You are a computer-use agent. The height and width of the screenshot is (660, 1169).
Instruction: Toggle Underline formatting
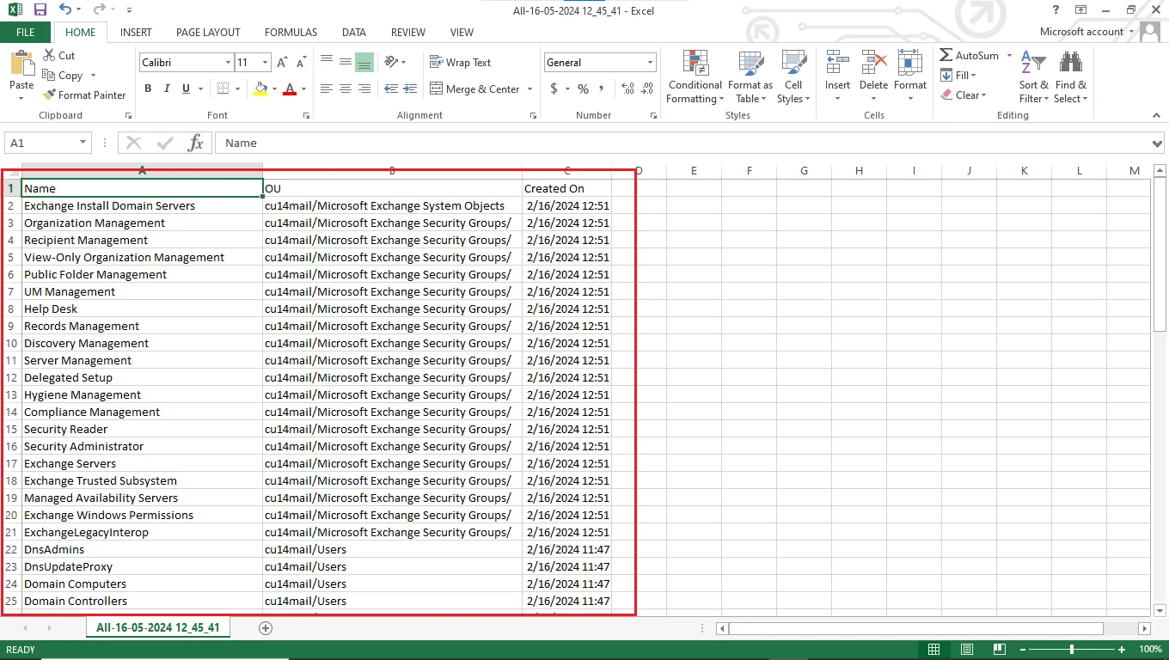tap(186, 89)
